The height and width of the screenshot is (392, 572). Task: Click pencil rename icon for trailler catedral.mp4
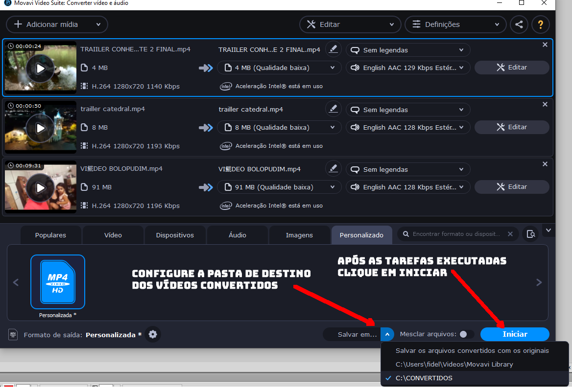point(334,109)
